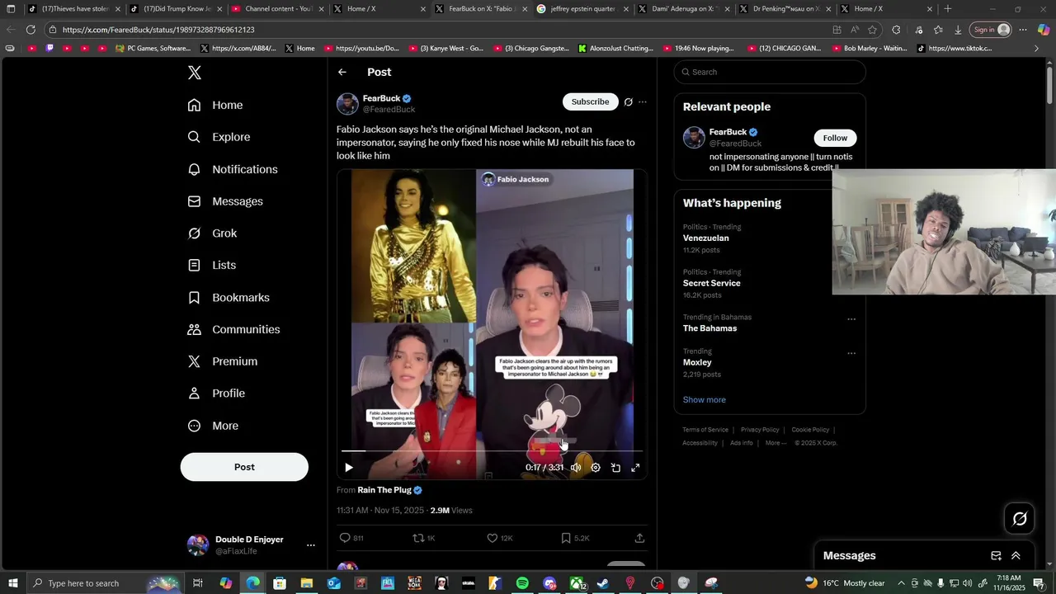
Task: Open options for The Bahamas trend
Action: [x=851, y=319]
